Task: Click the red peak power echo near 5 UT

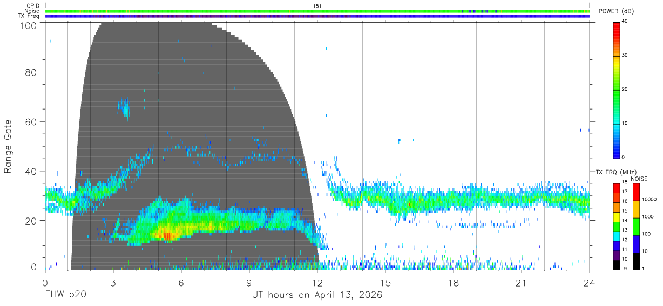Action: (167, 235)
